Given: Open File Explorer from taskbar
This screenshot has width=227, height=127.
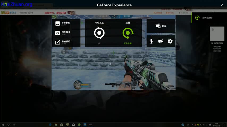Looking at the screenshot, I should tap(56, 125).
